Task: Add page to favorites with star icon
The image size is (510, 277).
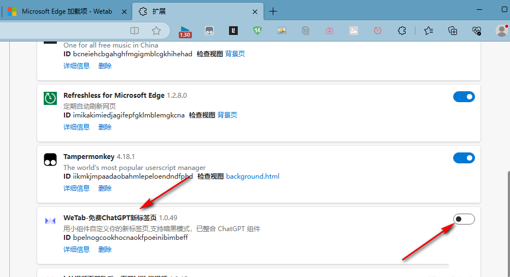Action: pyautogui.click(x=156, y=31)
